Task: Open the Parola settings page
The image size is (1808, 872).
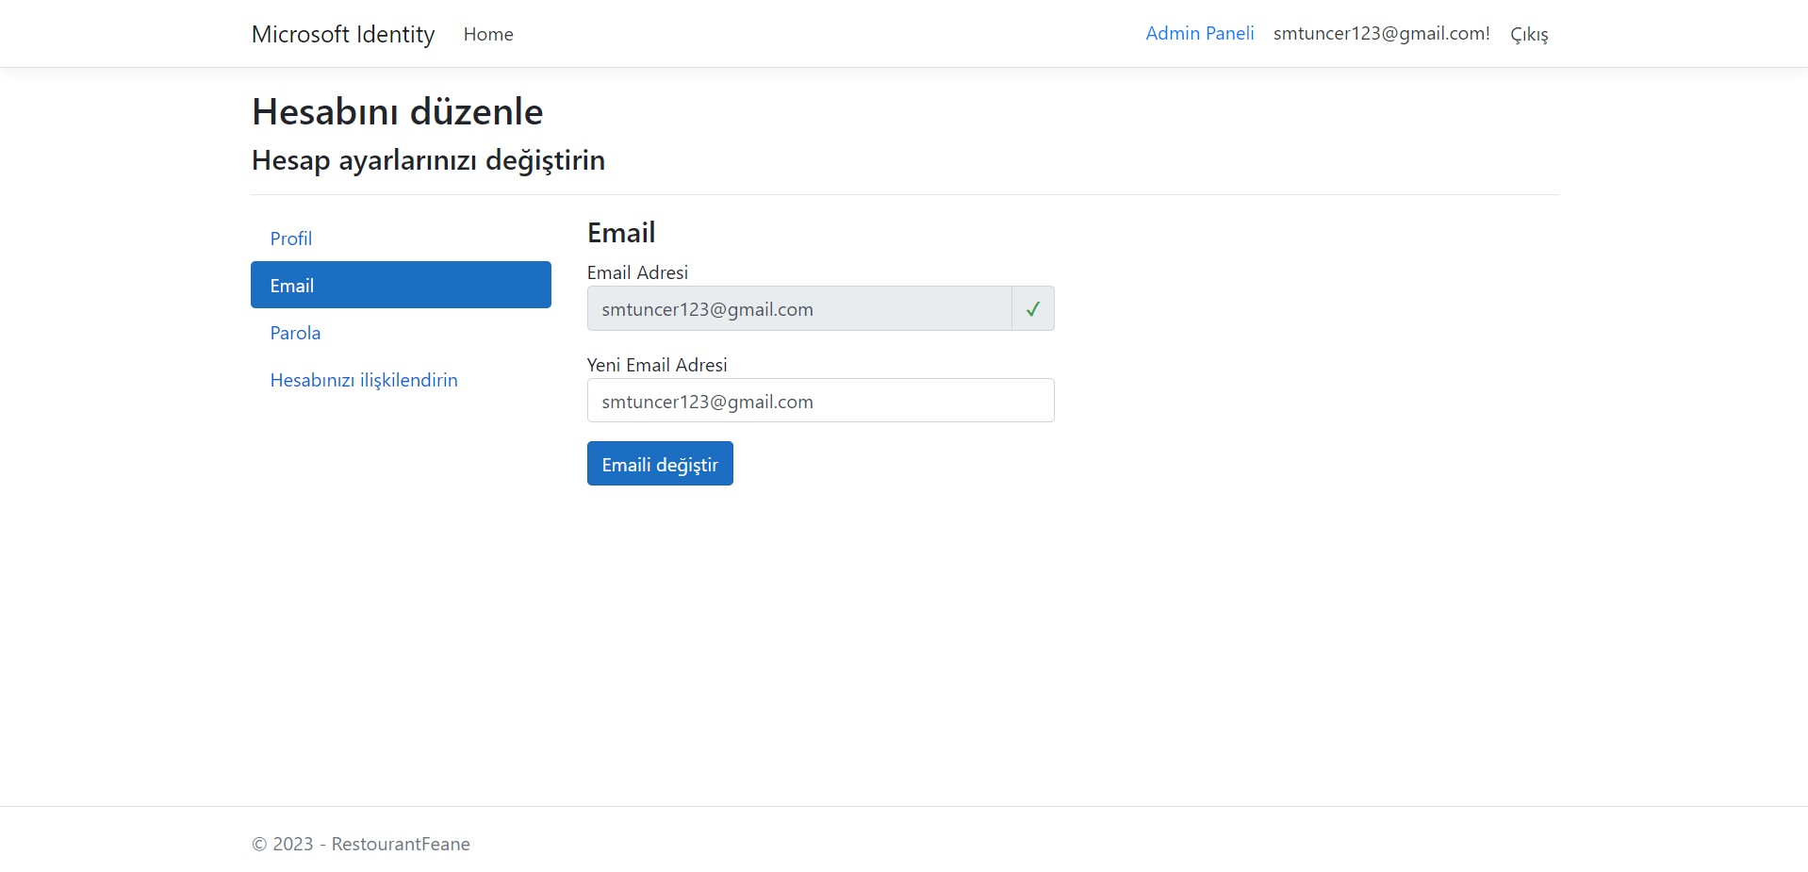Action: click(x=295, y=333)
